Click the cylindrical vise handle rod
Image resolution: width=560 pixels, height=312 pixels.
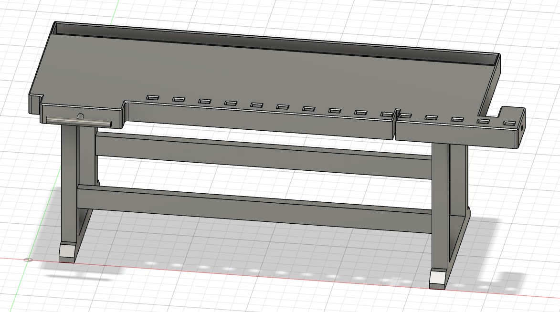pyautogui.click(x=79, y=121)
